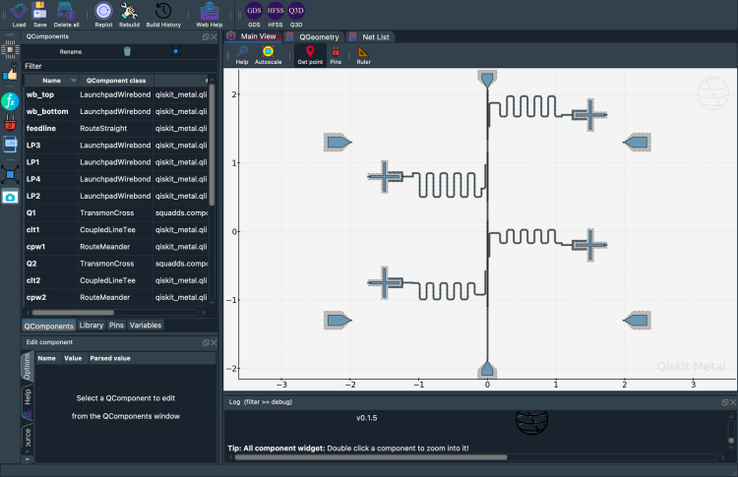Click the Replot icon
This screenshot has height=477, width=738.
(x=103, y=15)
